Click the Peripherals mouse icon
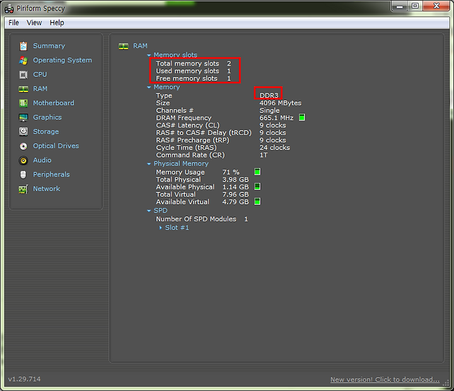 click(x=23, y=174)
